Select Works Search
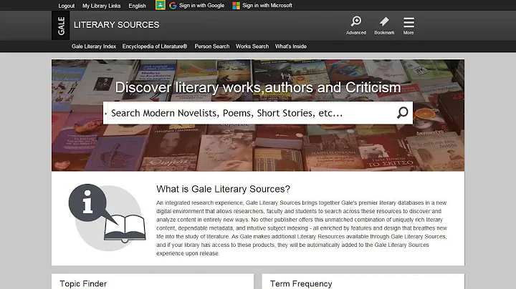Viewport: 516px width, 289px height. click(x=252, y=46)
